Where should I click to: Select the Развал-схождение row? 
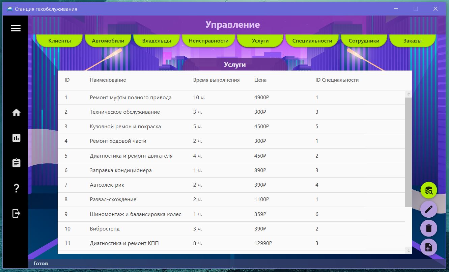[231, 199]
